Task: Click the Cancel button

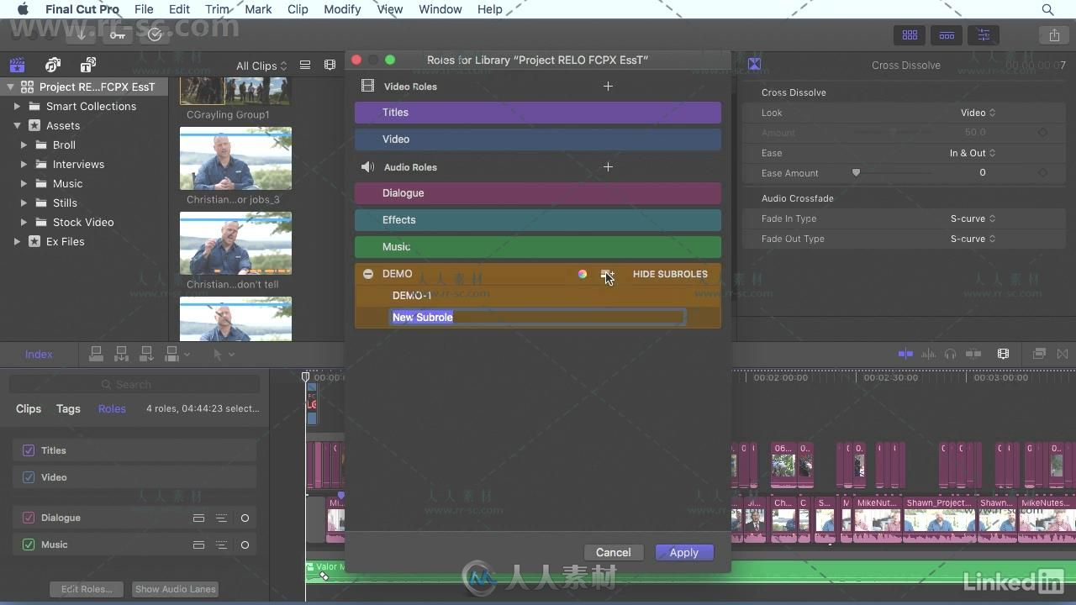Action: (614, 552)
